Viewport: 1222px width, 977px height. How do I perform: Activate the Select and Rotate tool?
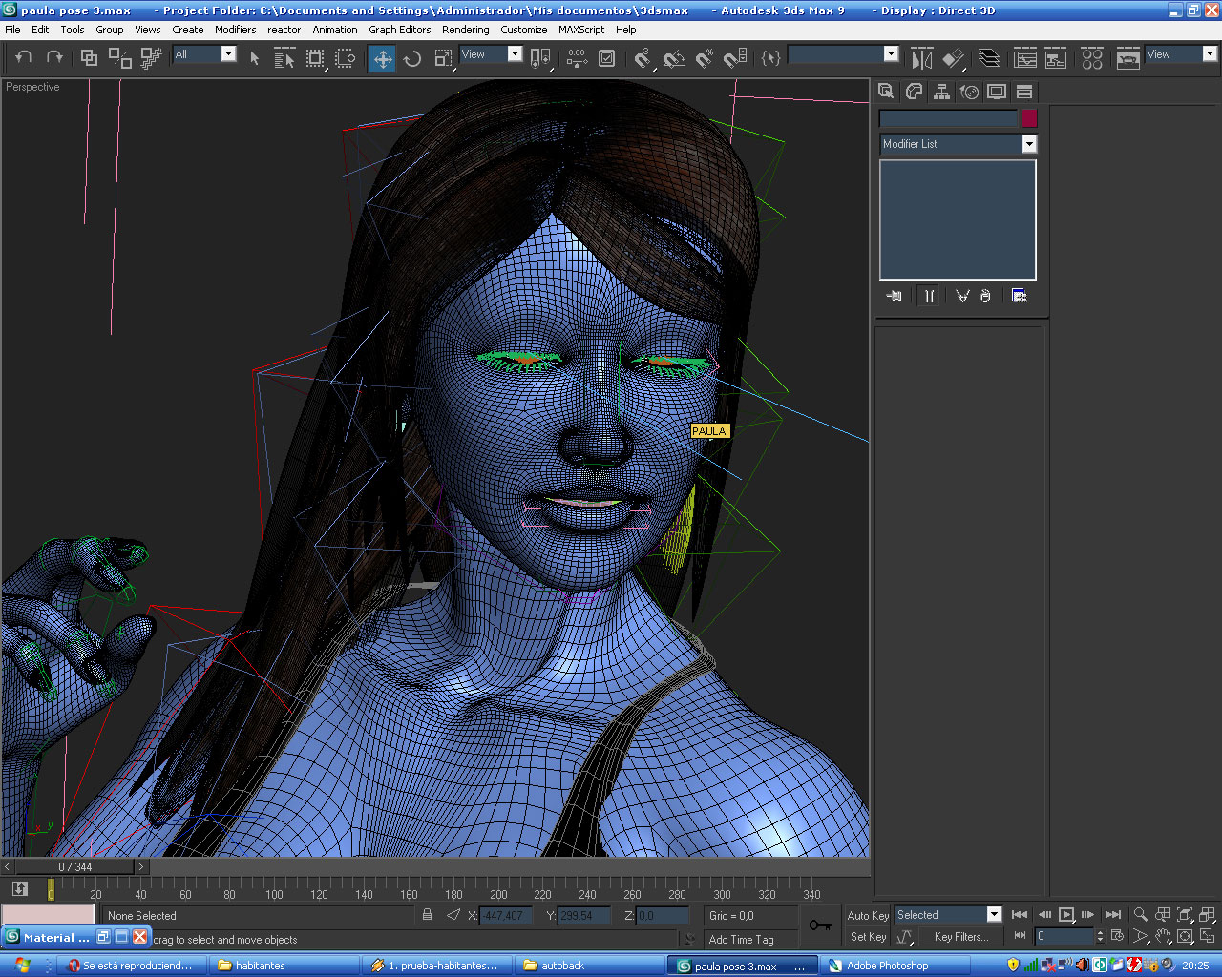pyautogui.click(x=412, y=58)
